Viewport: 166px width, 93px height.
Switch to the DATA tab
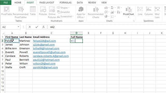[x=80, y=3]
